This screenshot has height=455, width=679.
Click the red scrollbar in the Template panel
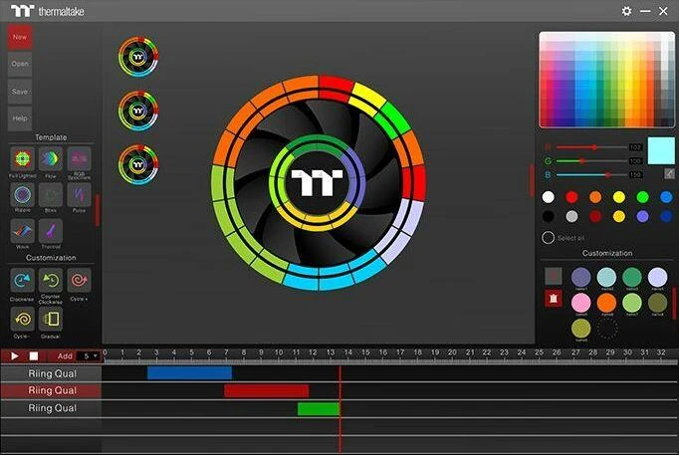coord(98,210)
